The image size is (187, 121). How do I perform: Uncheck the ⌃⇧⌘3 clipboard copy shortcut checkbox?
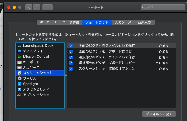pyautogui.click(x=71, y=52)
